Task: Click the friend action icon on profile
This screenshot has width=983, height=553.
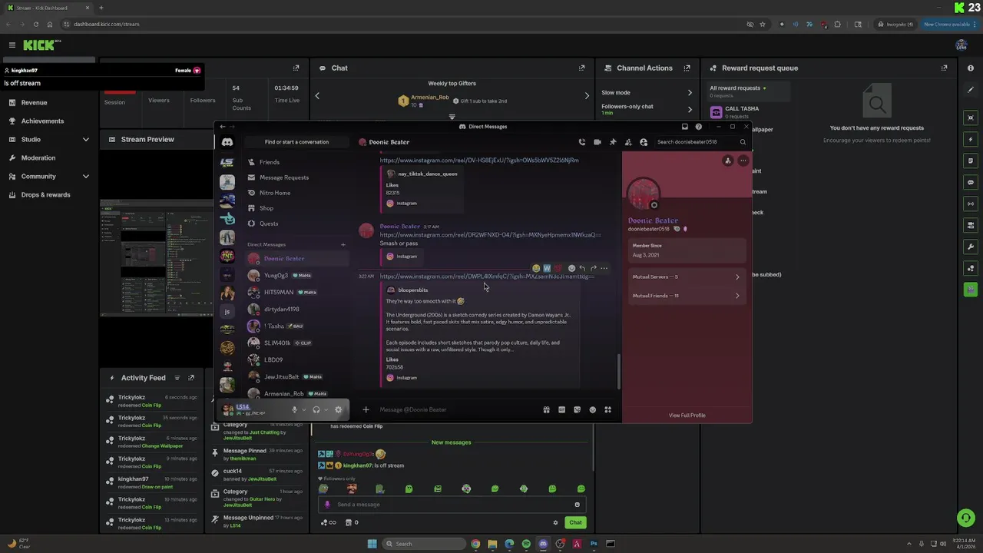Action: [x=728, y=161]
